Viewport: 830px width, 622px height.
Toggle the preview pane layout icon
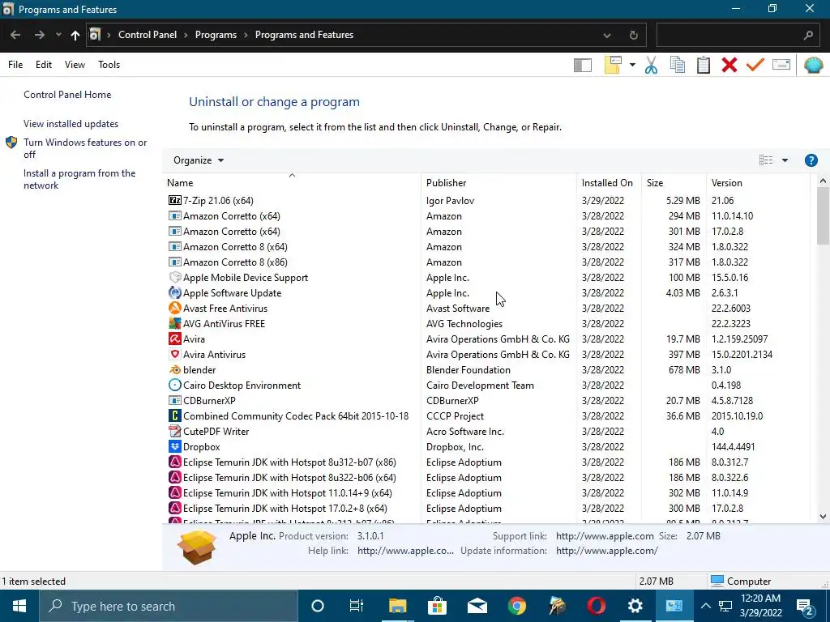[582, 65]
